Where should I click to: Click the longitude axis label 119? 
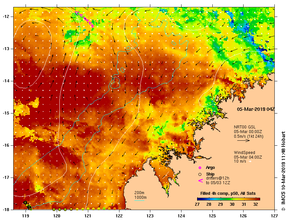(26, 216)
